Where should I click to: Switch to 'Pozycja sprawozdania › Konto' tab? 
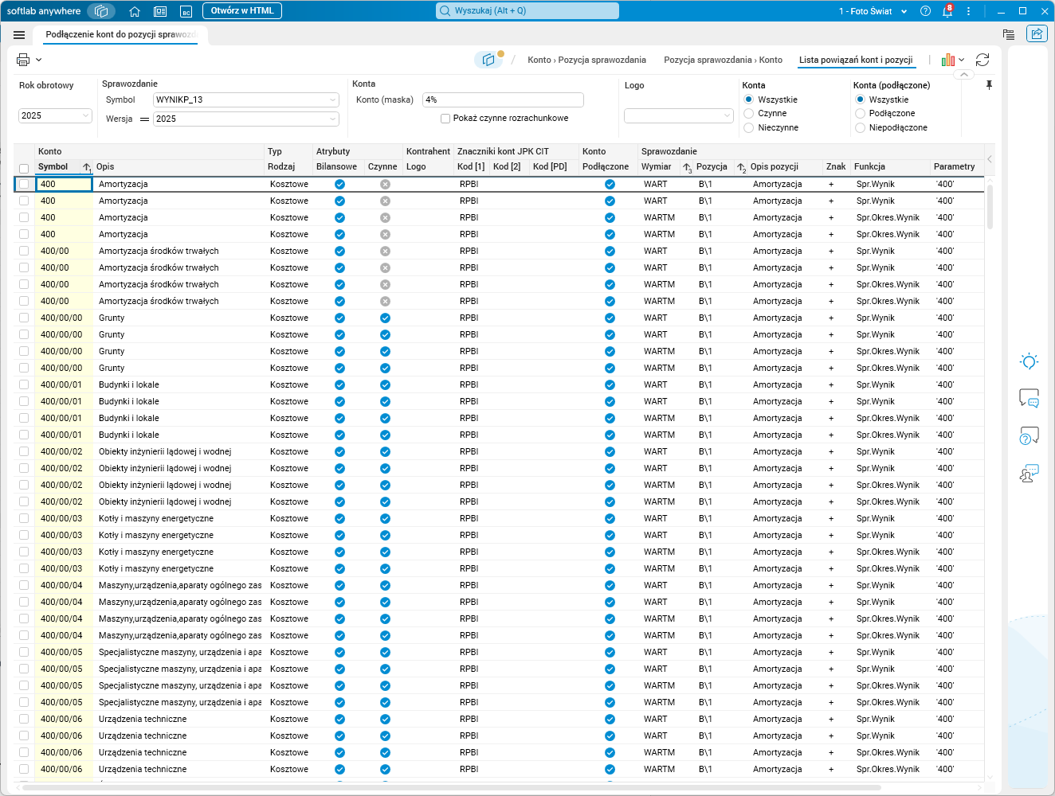[723, 60]
